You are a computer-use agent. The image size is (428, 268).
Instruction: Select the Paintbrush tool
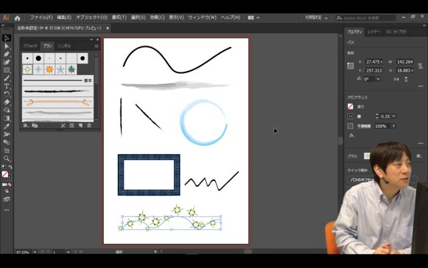7,78
